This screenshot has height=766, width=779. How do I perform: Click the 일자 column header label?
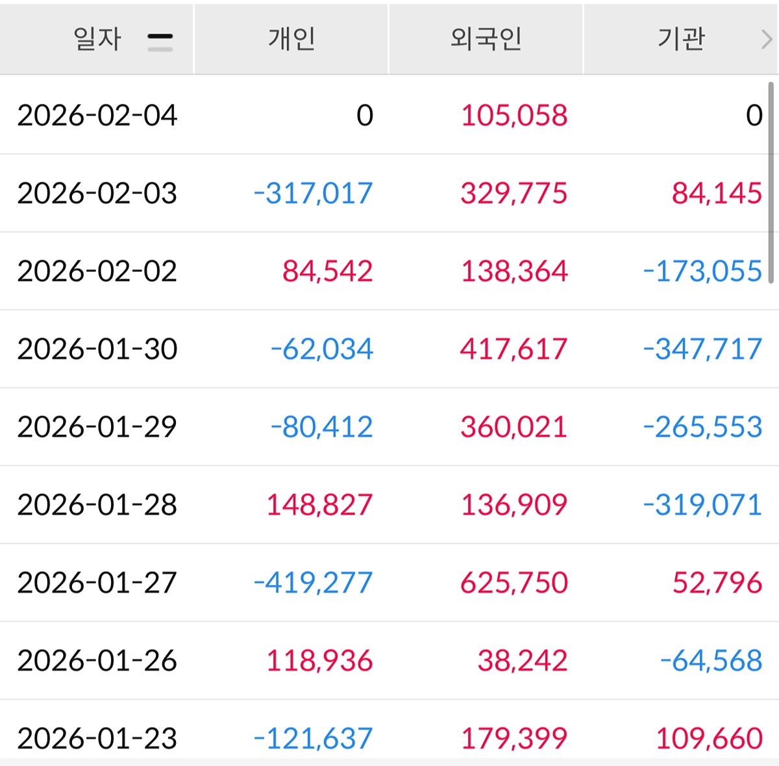click(97, 39)
